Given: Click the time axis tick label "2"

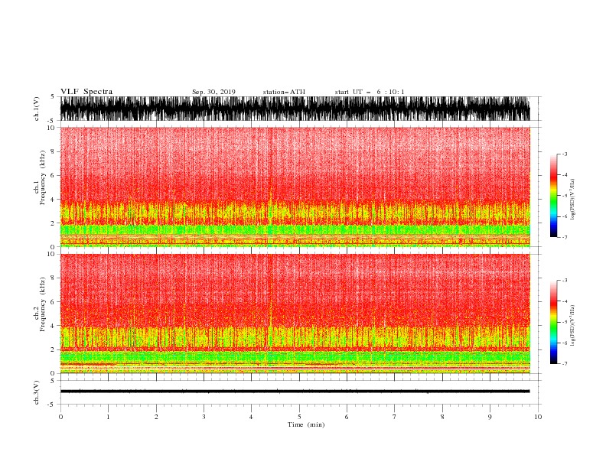Looking at the screenshot, I should click(x=156, y=417).
